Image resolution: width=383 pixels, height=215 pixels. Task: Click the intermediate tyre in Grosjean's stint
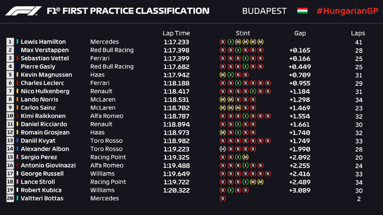[238, 133]
